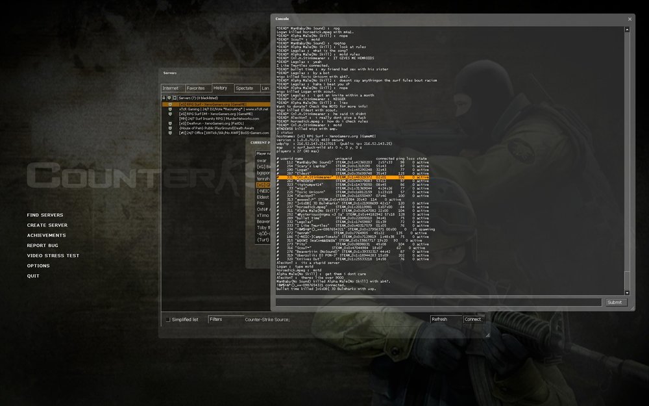
Task: Select House of Pain Public PlayGround server
Action: (216, 128)
